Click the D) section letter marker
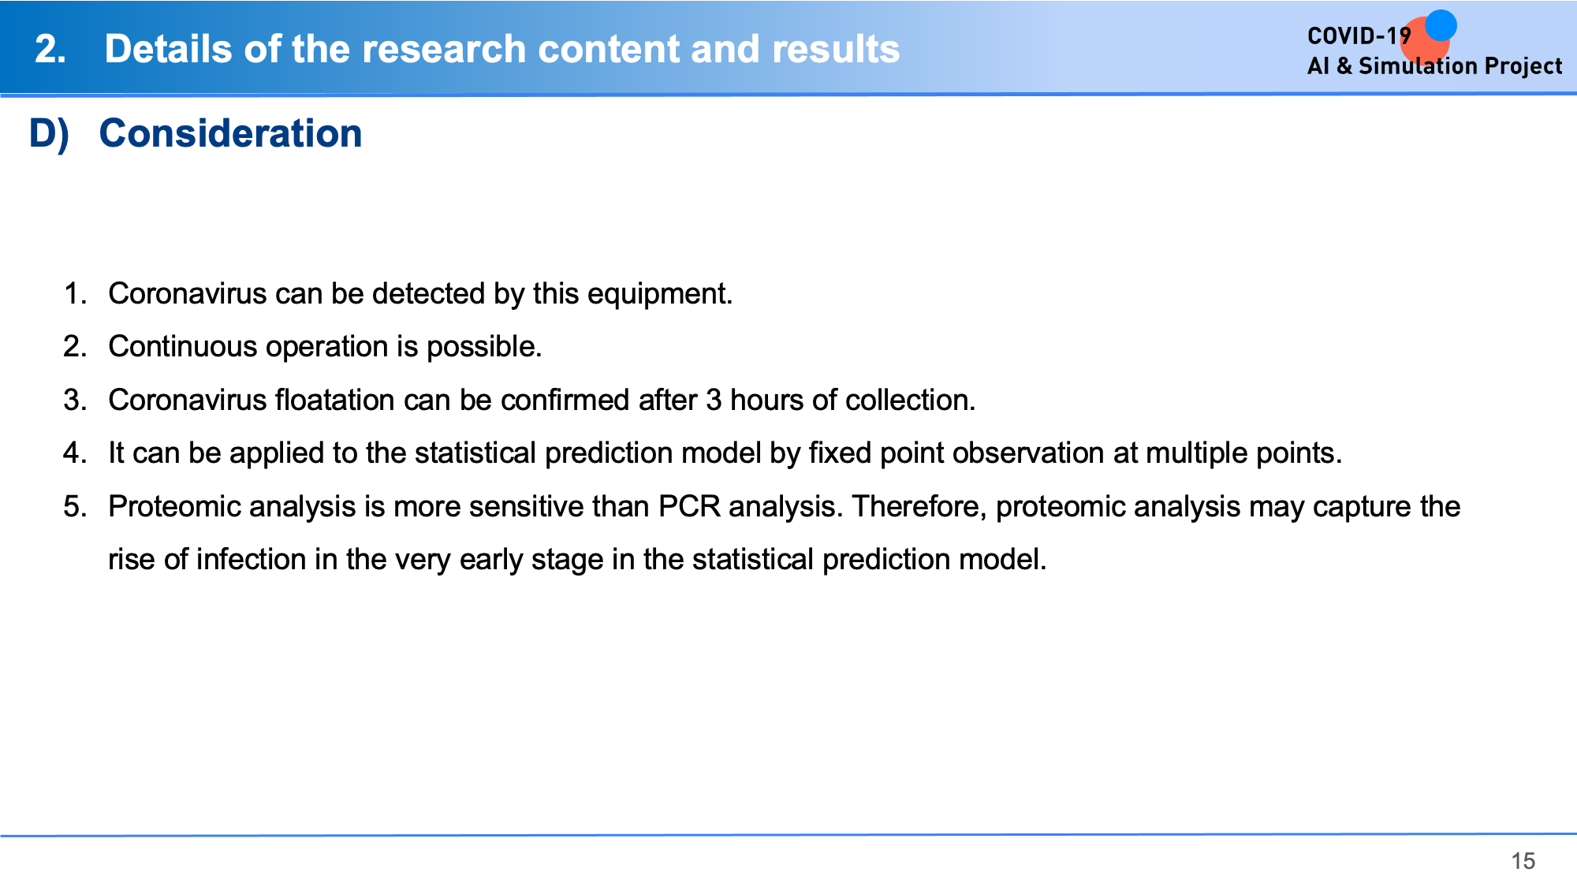Viewport: 1577px width, 887px height. pos(49,133)
